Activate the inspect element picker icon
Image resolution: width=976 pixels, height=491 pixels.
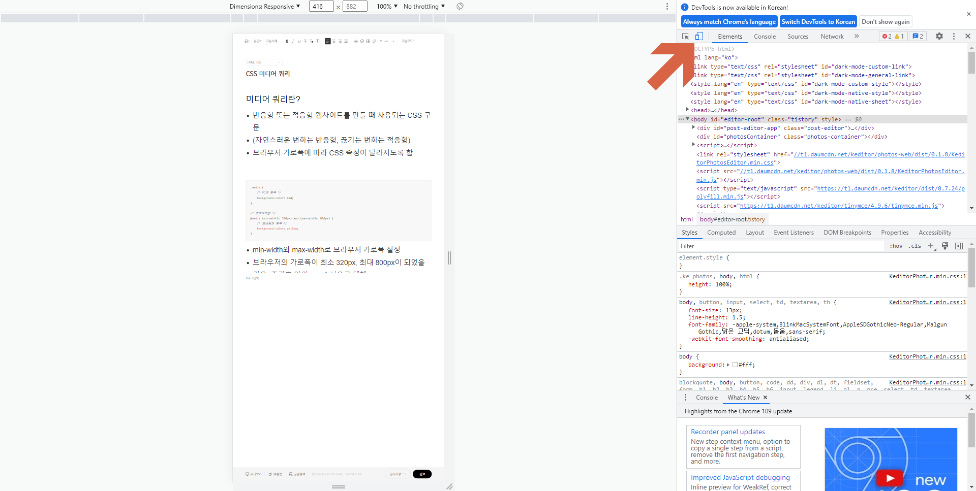click(685, 36)
